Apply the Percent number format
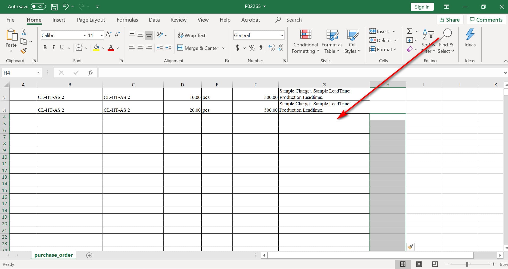This screenshot has height=269, width=508. (252, 48)
